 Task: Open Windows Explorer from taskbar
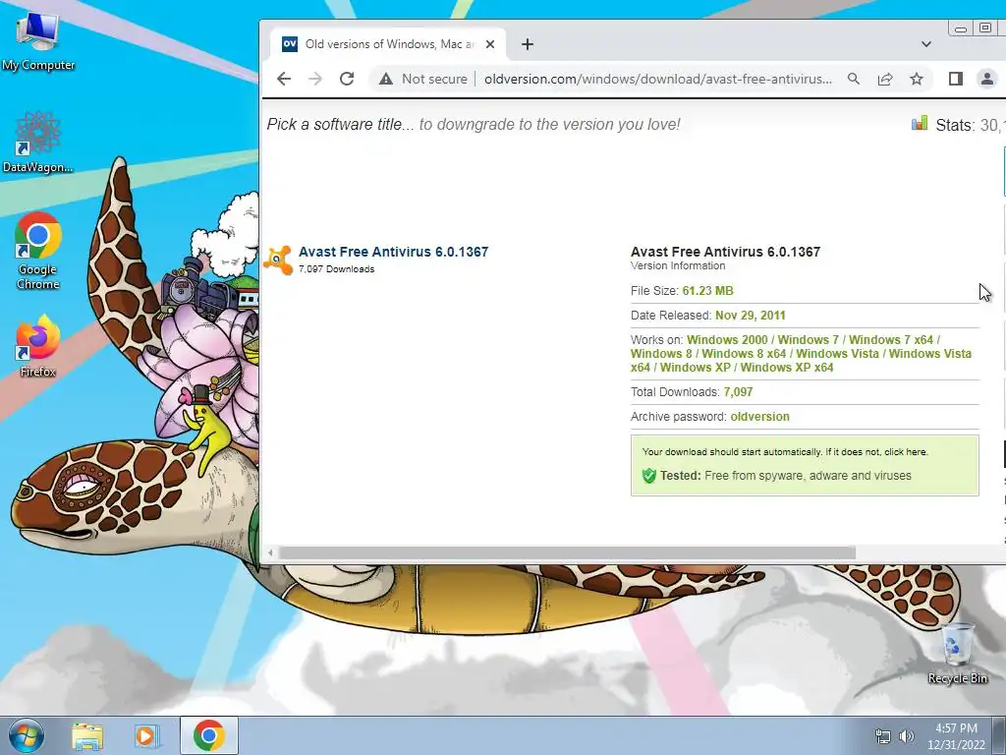87,735
